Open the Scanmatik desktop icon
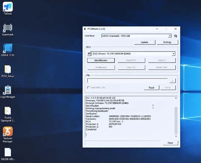201x163 pixels. 8,30
